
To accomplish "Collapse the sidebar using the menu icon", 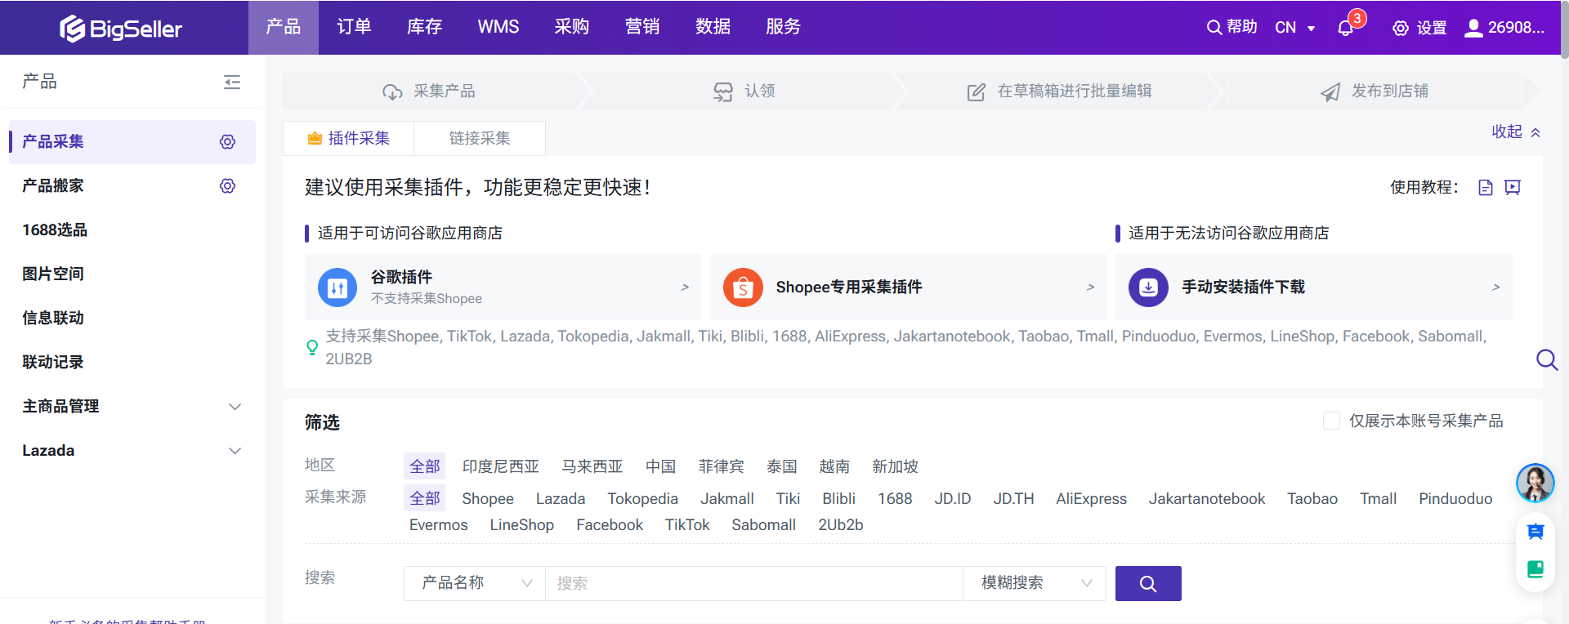I will pyautogui.click(x=232, y=82).
